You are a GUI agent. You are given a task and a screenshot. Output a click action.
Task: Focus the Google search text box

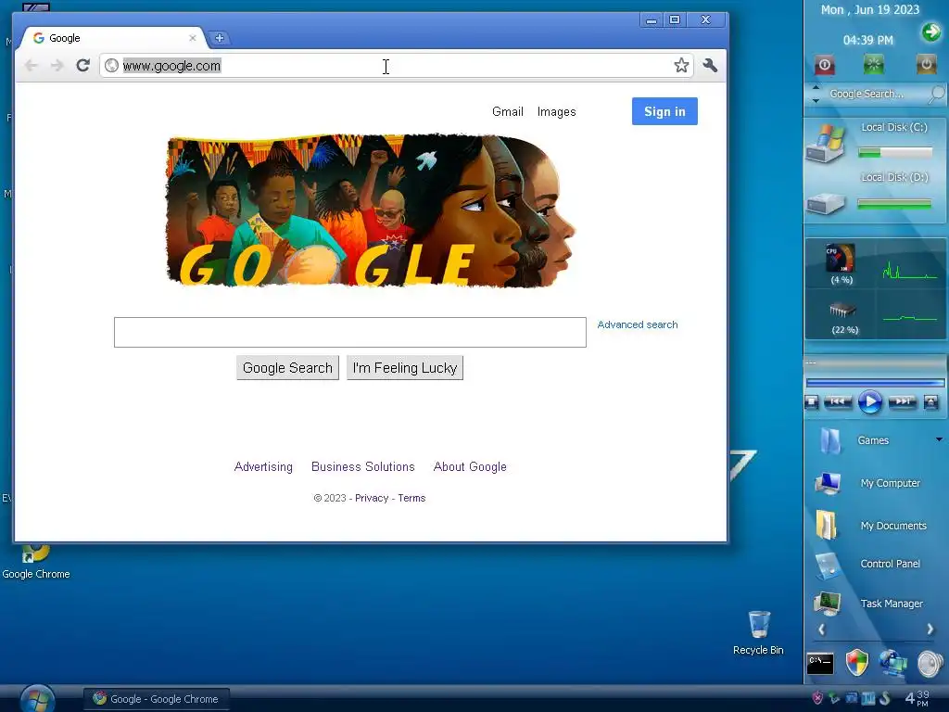349,332
